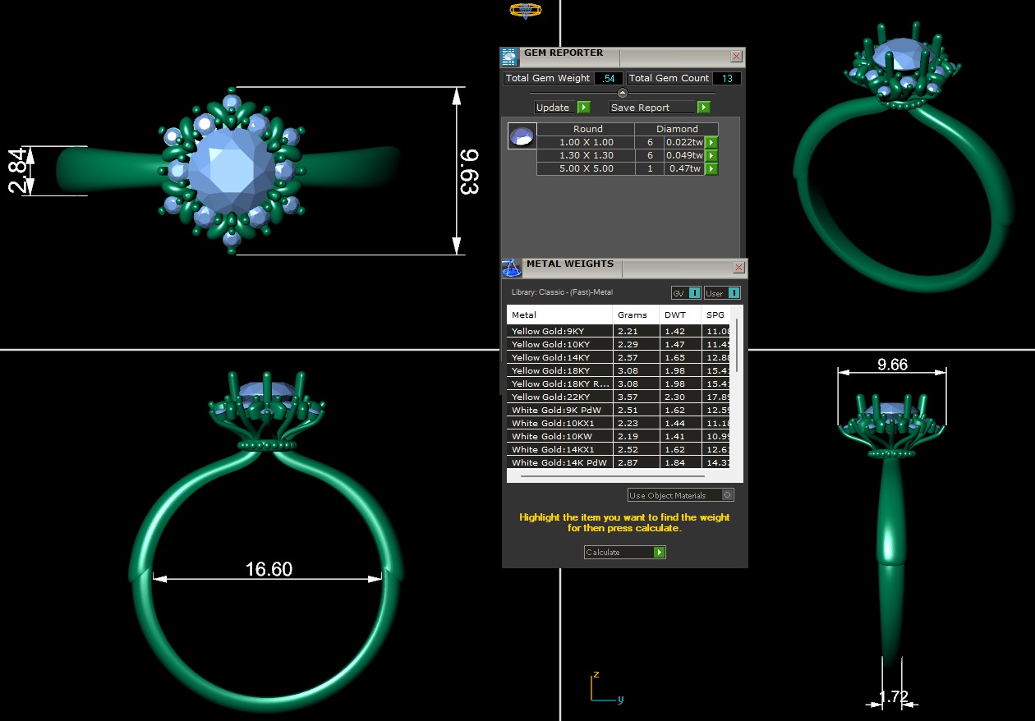Click the Total Gem Count value 13
Image resolution: width=1035 pixels, height=721 pixels.
tap(727, 78)
